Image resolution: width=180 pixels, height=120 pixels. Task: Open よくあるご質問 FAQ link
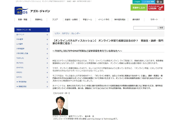click(148, 2)
